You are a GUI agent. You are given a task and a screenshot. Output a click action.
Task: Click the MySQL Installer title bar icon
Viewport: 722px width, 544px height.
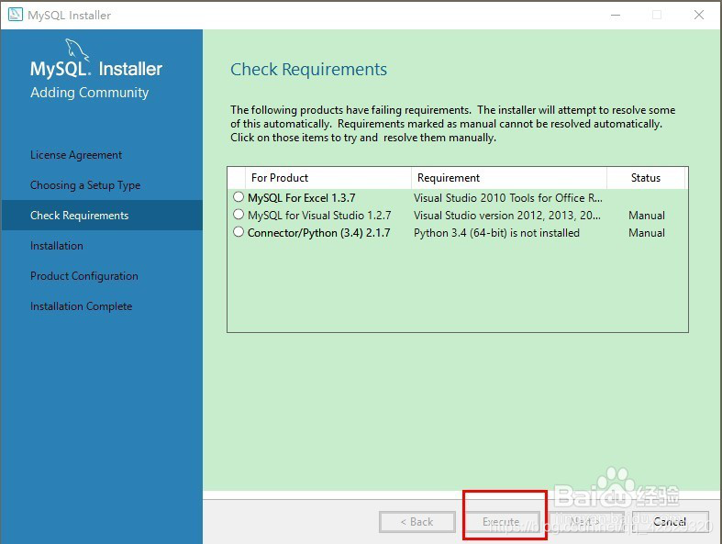16,15
